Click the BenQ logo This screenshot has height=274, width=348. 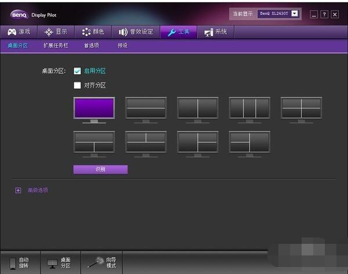coord(19,15)
